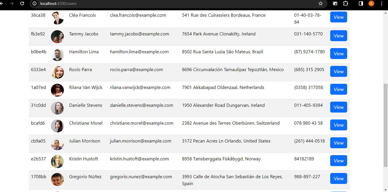The height and width of the screenshot is (192, 388).
Task: Open the orange K profile avatar
Action: click(371, 3)
